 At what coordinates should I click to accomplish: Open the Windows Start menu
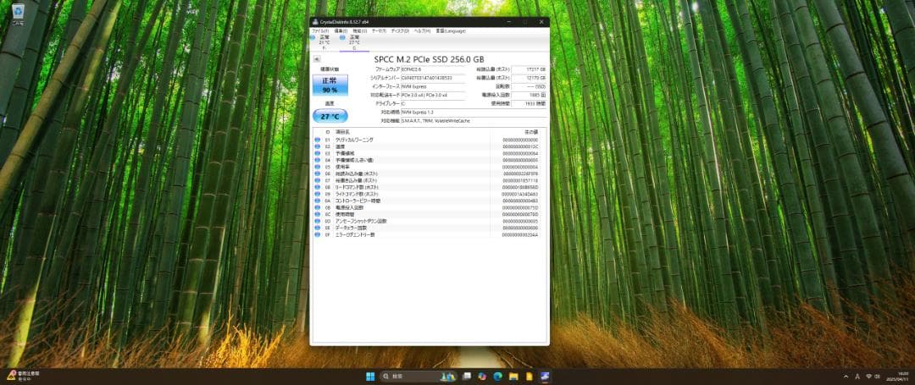tap(370, 377)
